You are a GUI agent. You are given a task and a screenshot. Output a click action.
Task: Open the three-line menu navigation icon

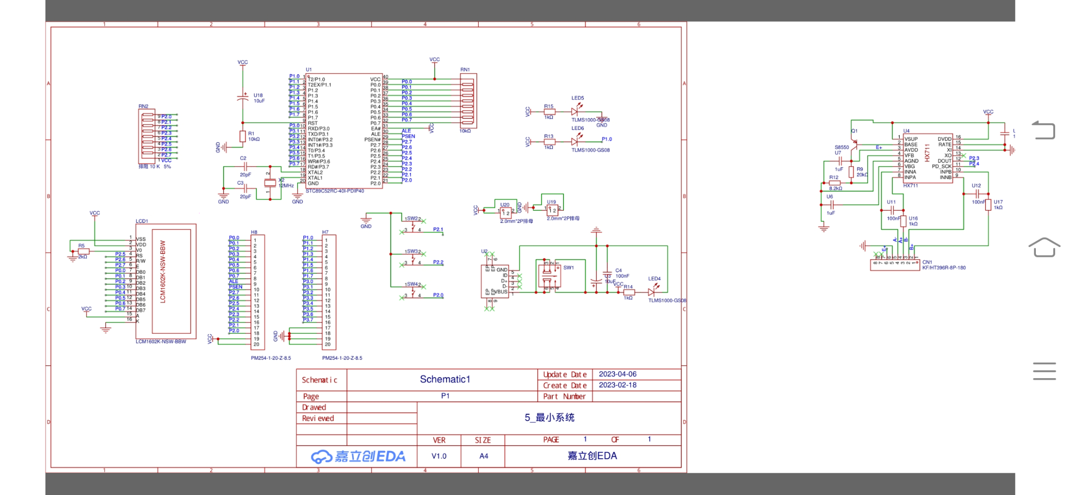(1044, 371)
